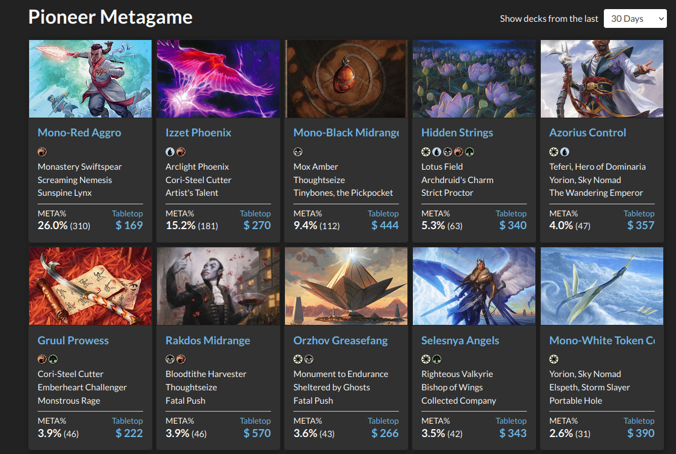Click the $ 570 Tabletop price
The height and width of the screenshot is (454, 676).
pyautogui.click(x=257, y=433)
